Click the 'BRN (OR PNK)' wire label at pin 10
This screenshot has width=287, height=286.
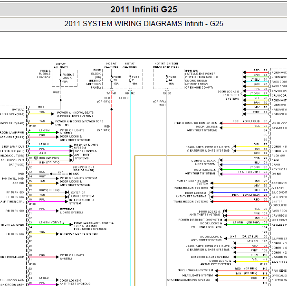tap(49, 158)
